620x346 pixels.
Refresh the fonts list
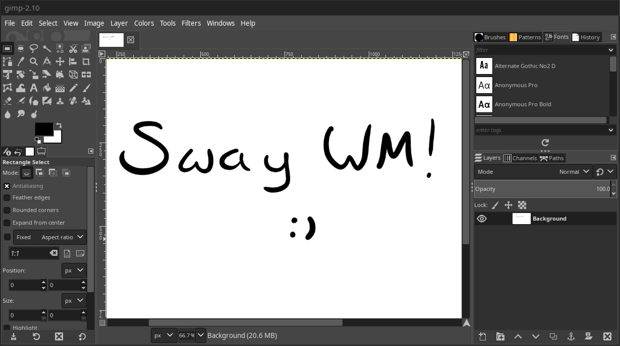click(x=545, y=143)
